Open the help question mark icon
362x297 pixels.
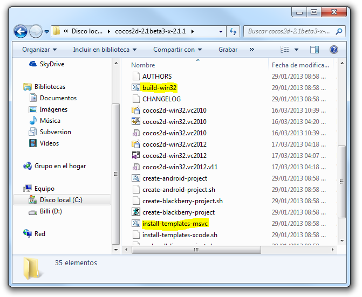(333, 50)
